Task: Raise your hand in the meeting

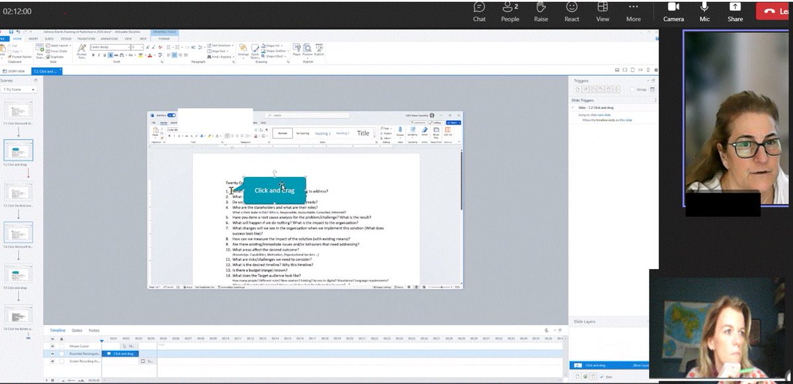Action: click(x=541, y=11)
